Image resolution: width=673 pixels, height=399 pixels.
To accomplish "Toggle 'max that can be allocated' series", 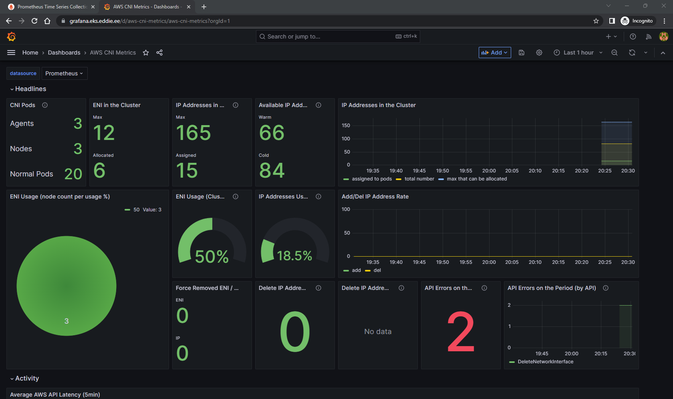I will pos(477,179).
